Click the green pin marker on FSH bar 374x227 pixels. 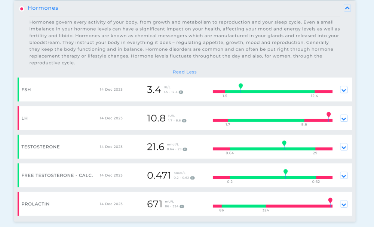(x=240, y=86)
